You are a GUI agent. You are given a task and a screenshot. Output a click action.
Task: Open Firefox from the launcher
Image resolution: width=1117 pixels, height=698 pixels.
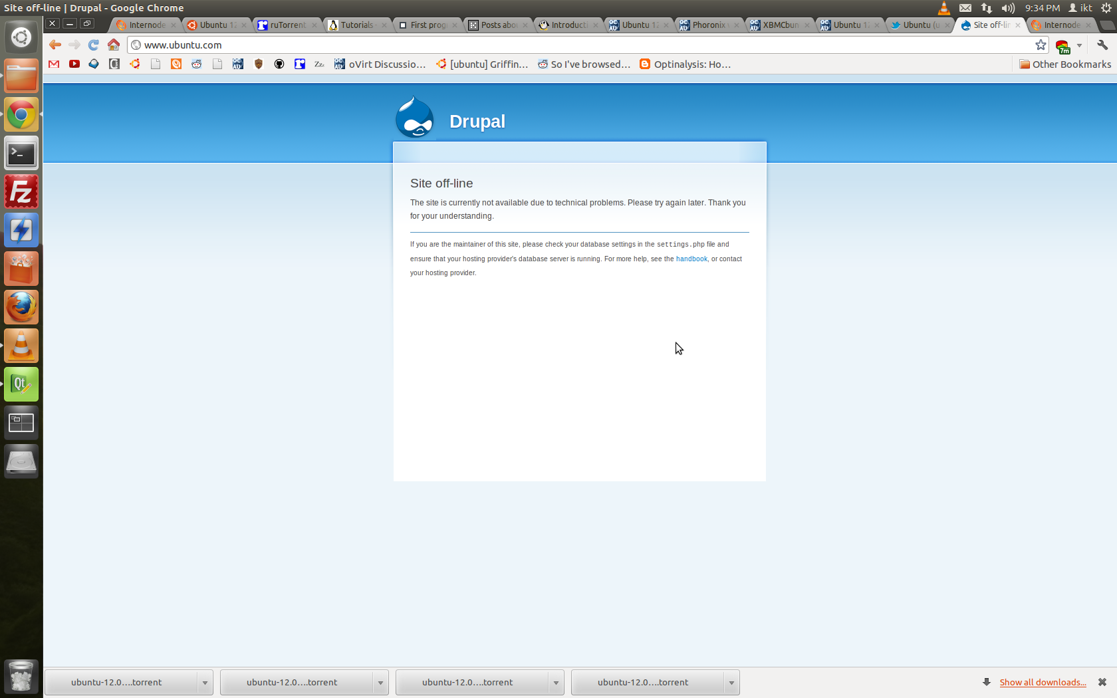tap(21, 307)
